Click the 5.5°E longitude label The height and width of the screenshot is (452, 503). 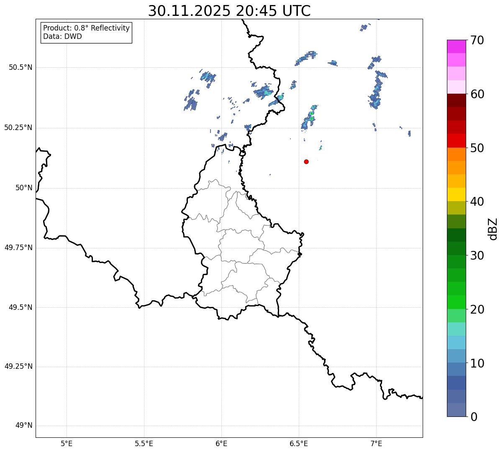coord(144,443)
